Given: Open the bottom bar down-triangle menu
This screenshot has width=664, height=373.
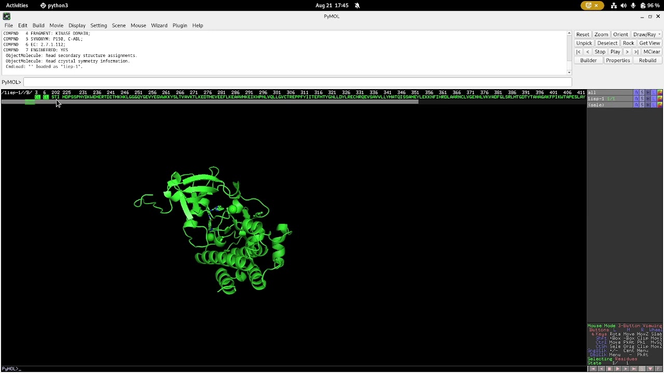Looking at the screenshot, I should 650,369.
